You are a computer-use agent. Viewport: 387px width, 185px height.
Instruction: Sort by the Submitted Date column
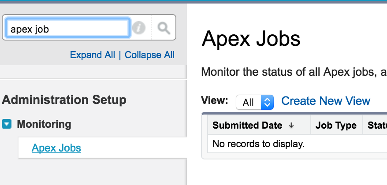(x=247, y=126)
